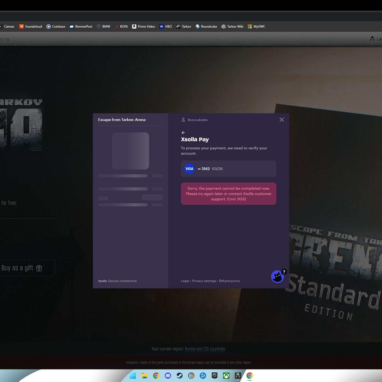Go back with the arrow above Xsolla Pay

pos(183,133)
